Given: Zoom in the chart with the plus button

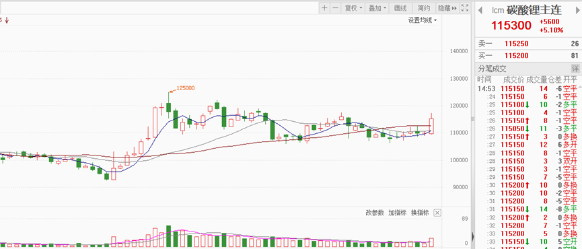Looking at the screenshot, I should tap(325, 8).
